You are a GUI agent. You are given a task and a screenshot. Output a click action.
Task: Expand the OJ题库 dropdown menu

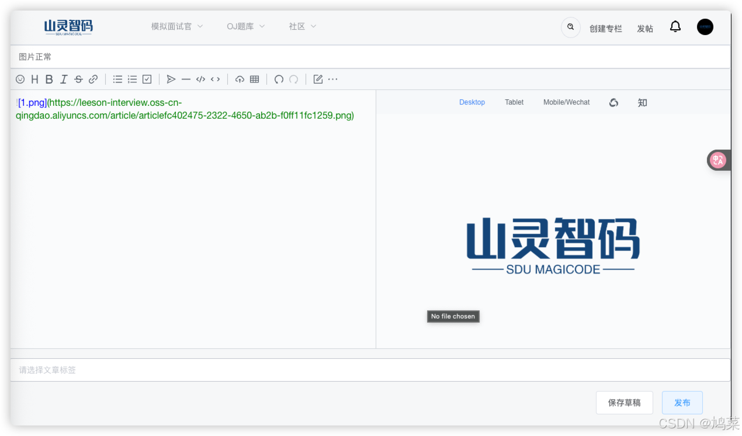point(246,27)
